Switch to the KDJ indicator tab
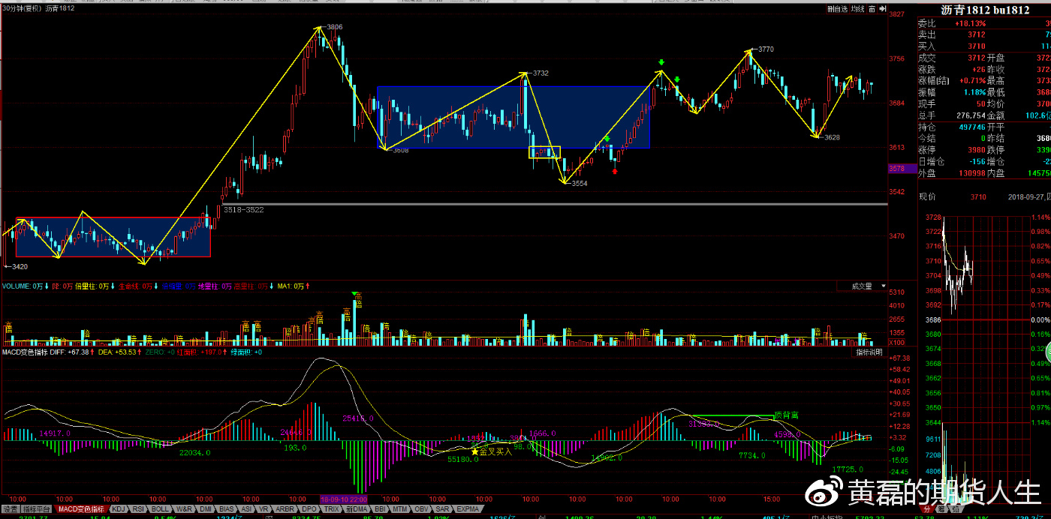This screenshot has height=519, width=1051. point(119,509)
